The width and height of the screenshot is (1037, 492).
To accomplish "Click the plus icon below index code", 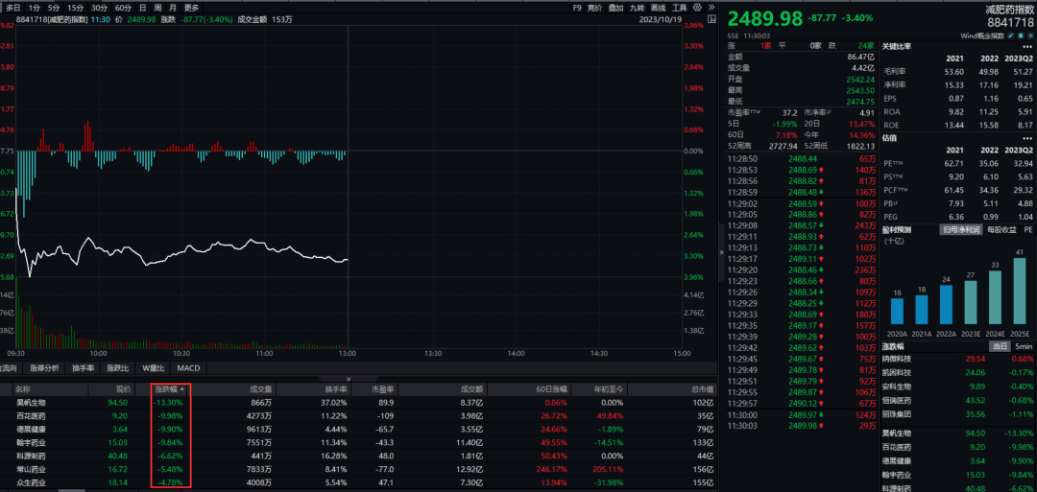I will [x=1028, y=35].
